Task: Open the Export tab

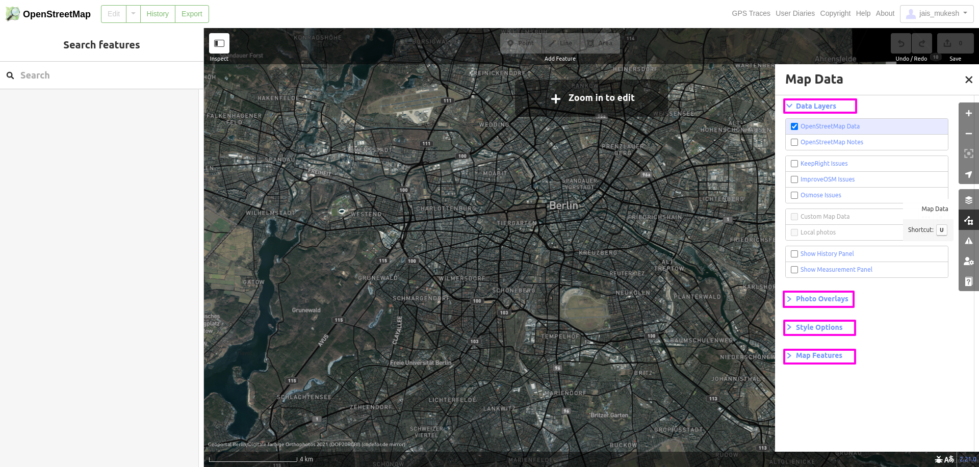Action: pyautogui.click(x=192, y=14)
